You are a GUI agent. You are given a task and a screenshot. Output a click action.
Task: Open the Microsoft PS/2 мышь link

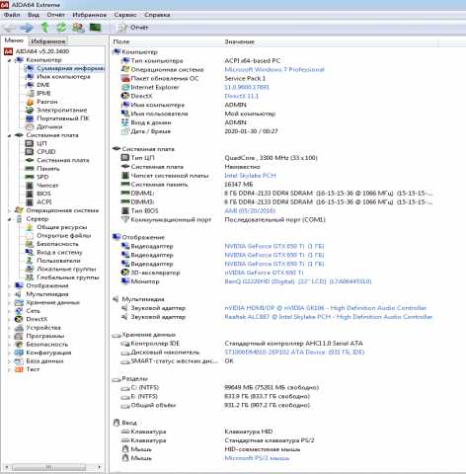pos(257,458)
